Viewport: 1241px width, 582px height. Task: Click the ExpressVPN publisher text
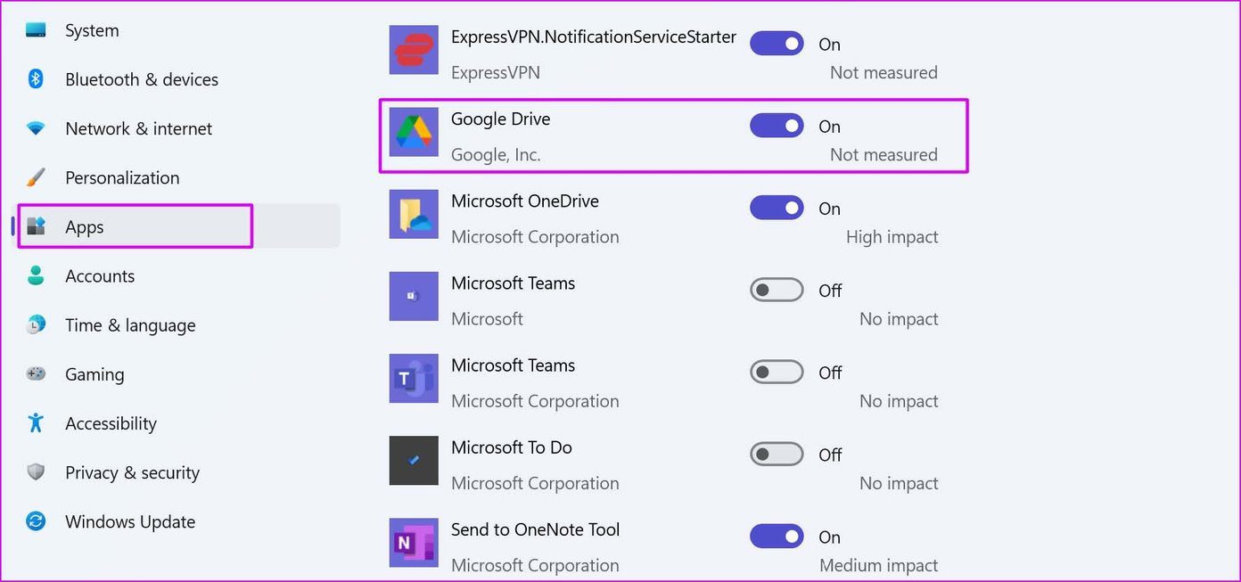[x=496, y=72]
